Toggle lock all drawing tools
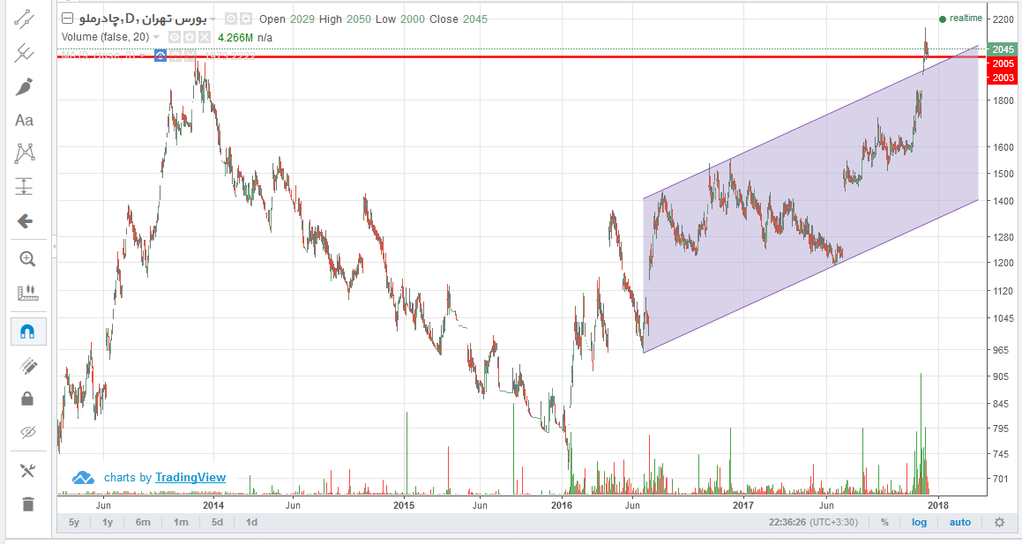The image size is (1022, 544). [27, 399]
